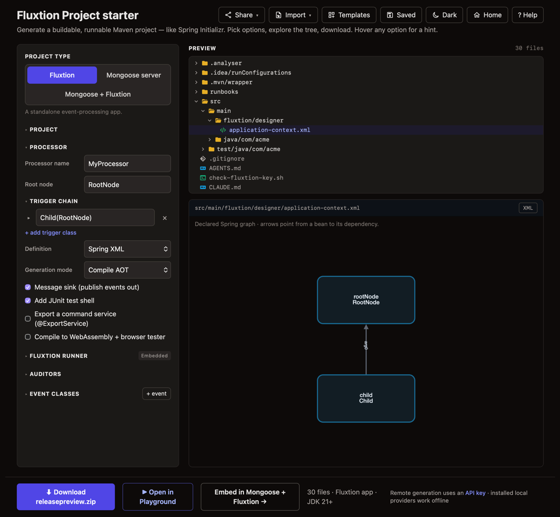Viewport: 560px width, 517px height.
Task: Click the Help button
Action: [528, 15]
